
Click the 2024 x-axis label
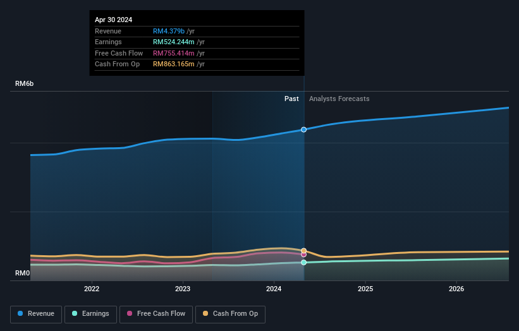click(274, 289)
